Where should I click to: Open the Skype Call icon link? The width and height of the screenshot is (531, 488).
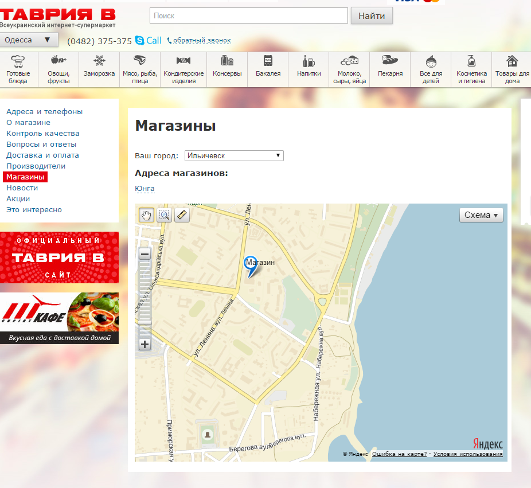148,41
